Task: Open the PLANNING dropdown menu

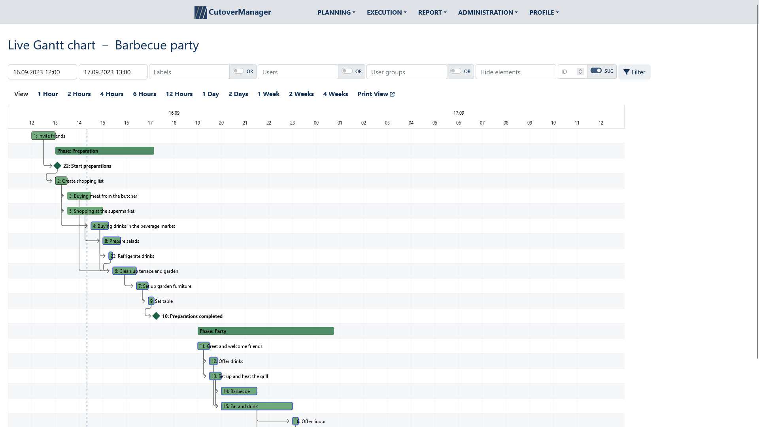Action: pyautogui.click(x=336, y=12)
